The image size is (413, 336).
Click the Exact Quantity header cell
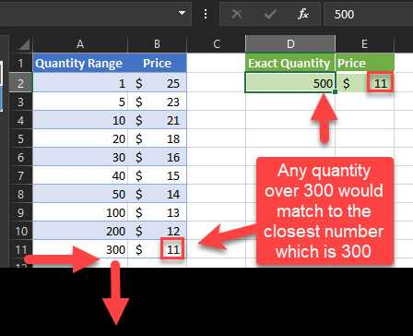pyautogui.click(x=290, y=63)
